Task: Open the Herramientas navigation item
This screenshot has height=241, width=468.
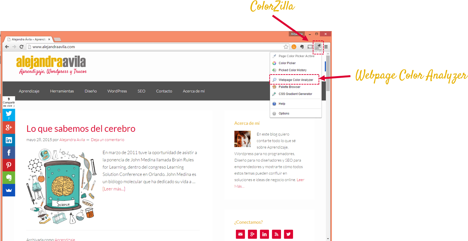Action: coord(62,91)
